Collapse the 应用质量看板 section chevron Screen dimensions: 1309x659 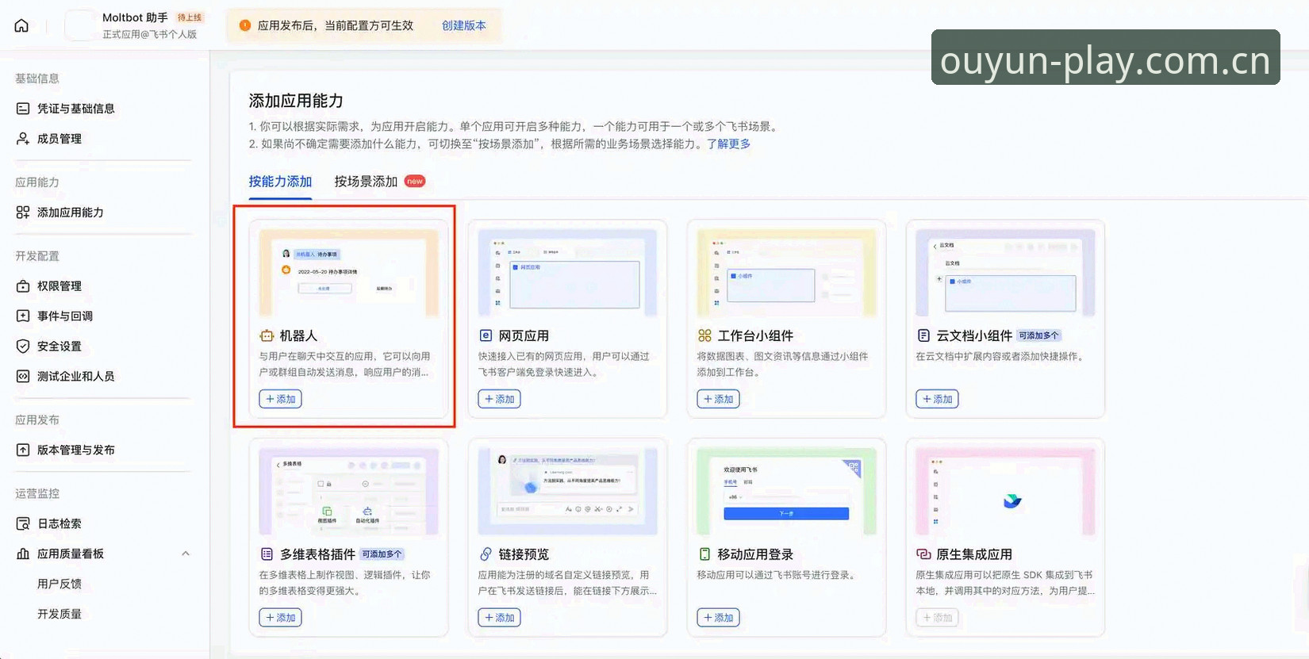point(186,554)
